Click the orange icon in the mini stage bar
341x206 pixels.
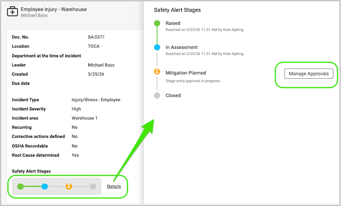[69, 186]
